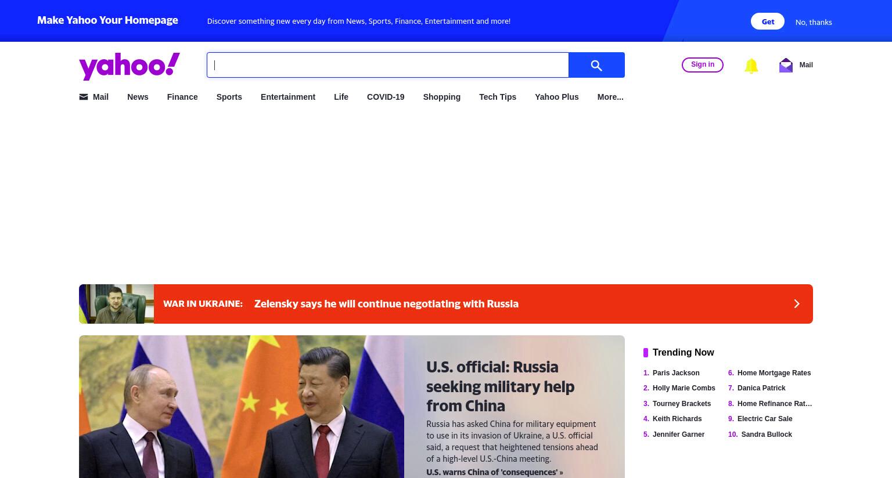
Task: Open the Russia seeking military help headline
Action: 500,386
